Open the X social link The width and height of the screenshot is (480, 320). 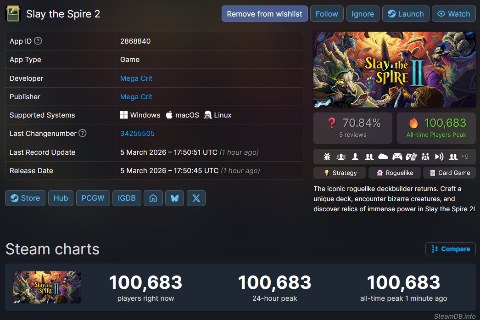196,198
